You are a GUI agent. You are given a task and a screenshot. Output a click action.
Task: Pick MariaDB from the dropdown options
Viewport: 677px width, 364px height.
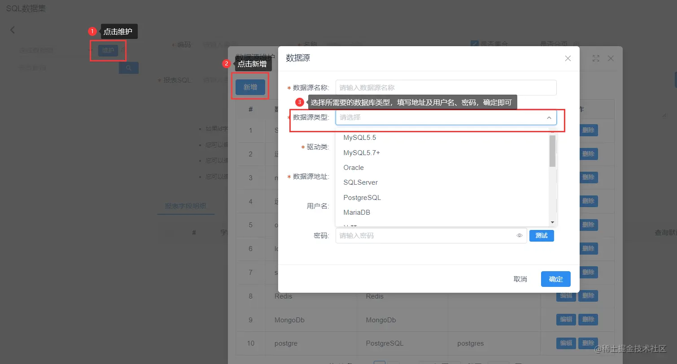pyautogui.click(x=442, y=212)
